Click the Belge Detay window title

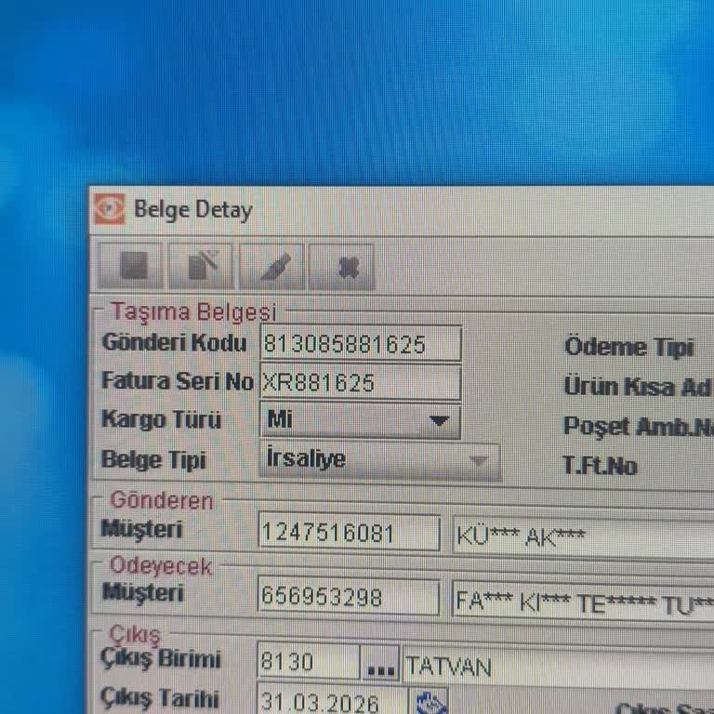point(193,210)
